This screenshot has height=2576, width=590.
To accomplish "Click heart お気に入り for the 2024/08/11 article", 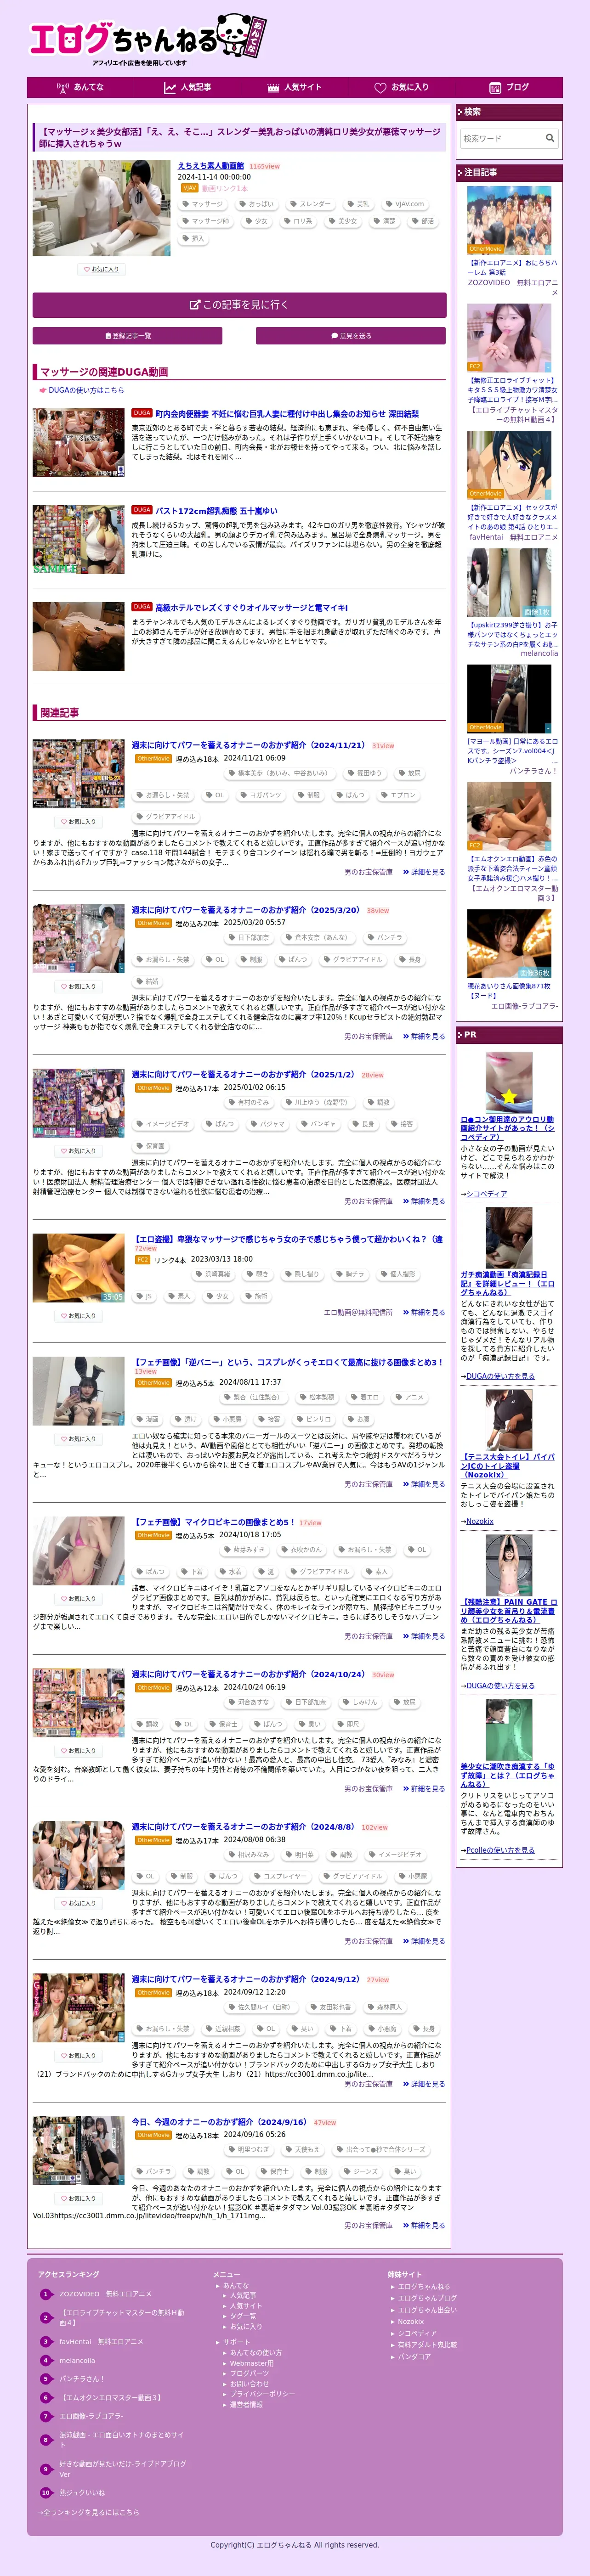I will pyautogui.click(x=78, y=1439).
